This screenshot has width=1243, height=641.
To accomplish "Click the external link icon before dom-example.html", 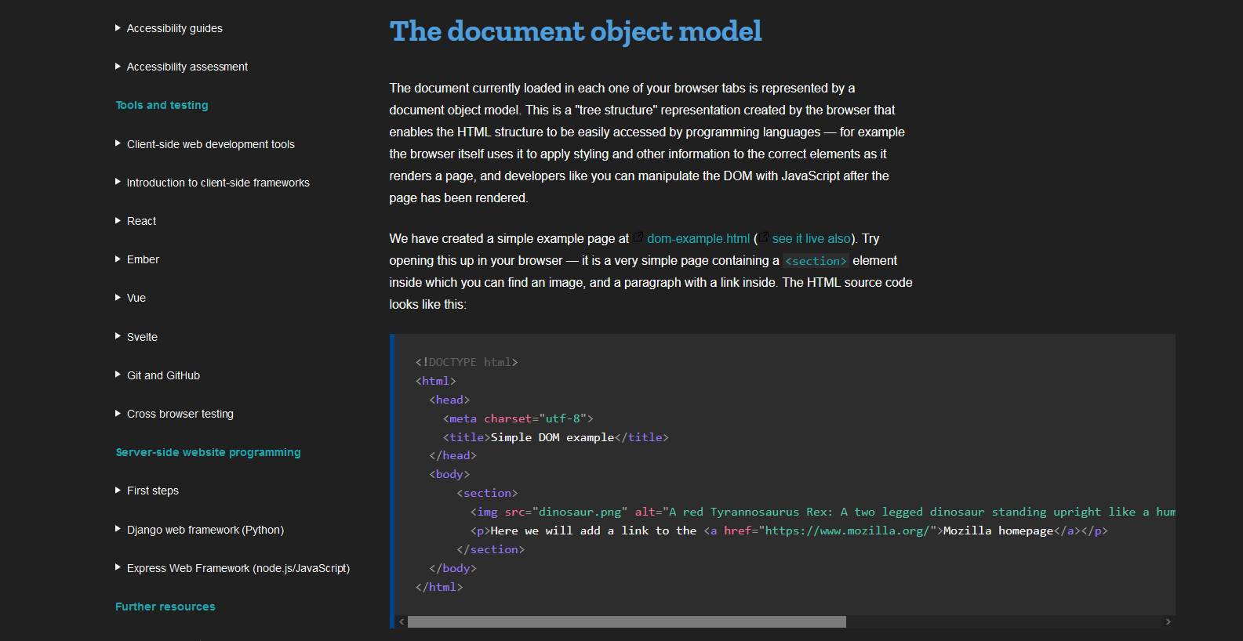I will click(638, 237).
